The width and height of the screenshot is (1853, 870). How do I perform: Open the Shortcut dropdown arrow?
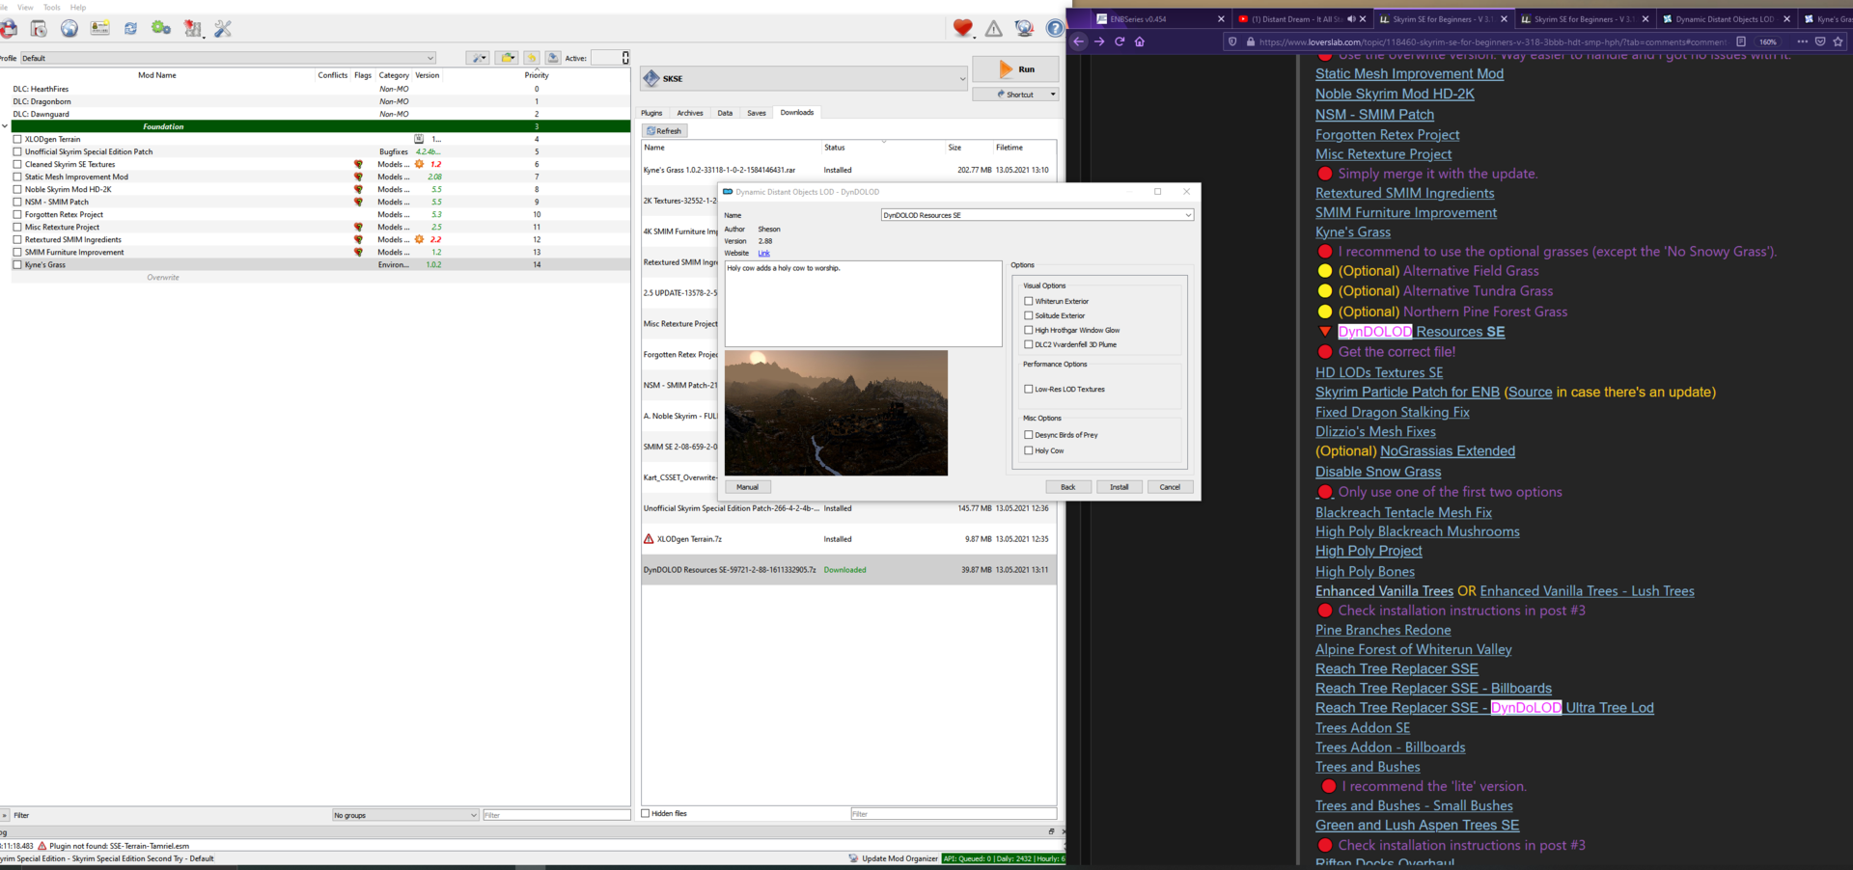[1053, 95]
